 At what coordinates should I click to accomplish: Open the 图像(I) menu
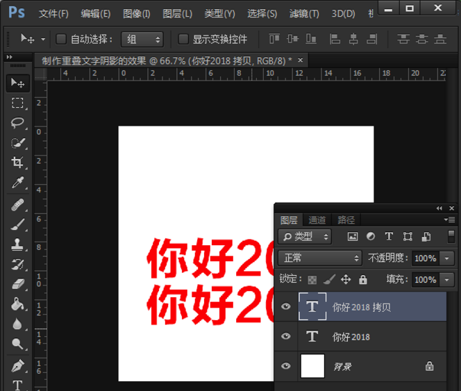point(136,14)
